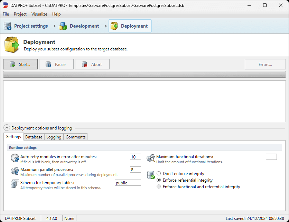Screen dimensions: 289x222
Task: Click the Development breadcrumb icon
Action: point(63,26)
